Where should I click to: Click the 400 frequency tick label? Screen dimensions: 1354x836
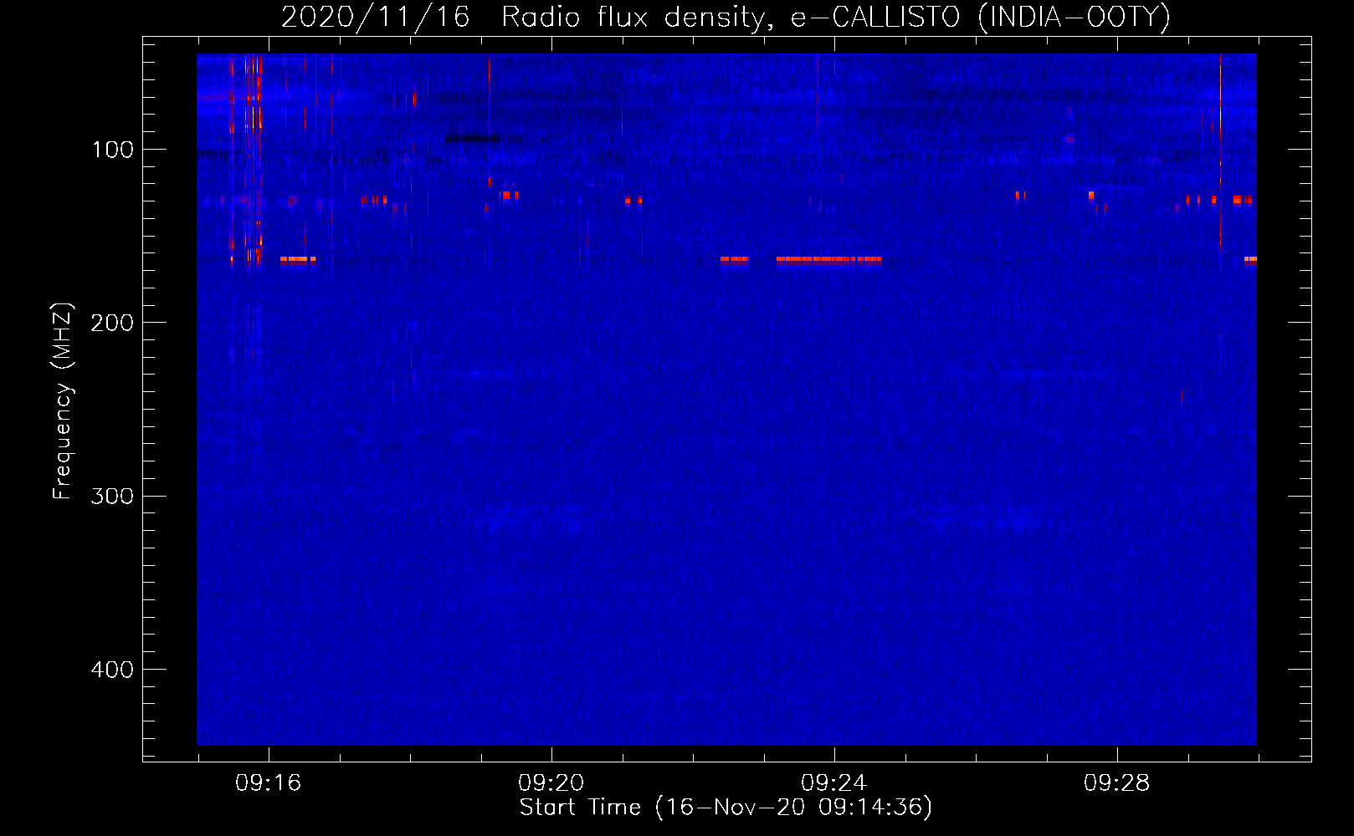tap(112, 670)
